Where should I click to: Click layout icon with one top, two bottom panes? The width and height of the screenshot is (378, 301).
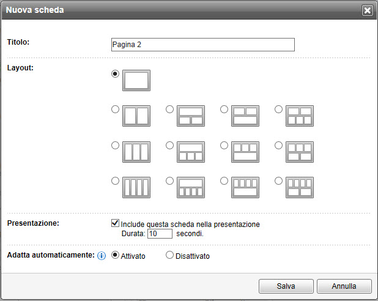(191, 116)
